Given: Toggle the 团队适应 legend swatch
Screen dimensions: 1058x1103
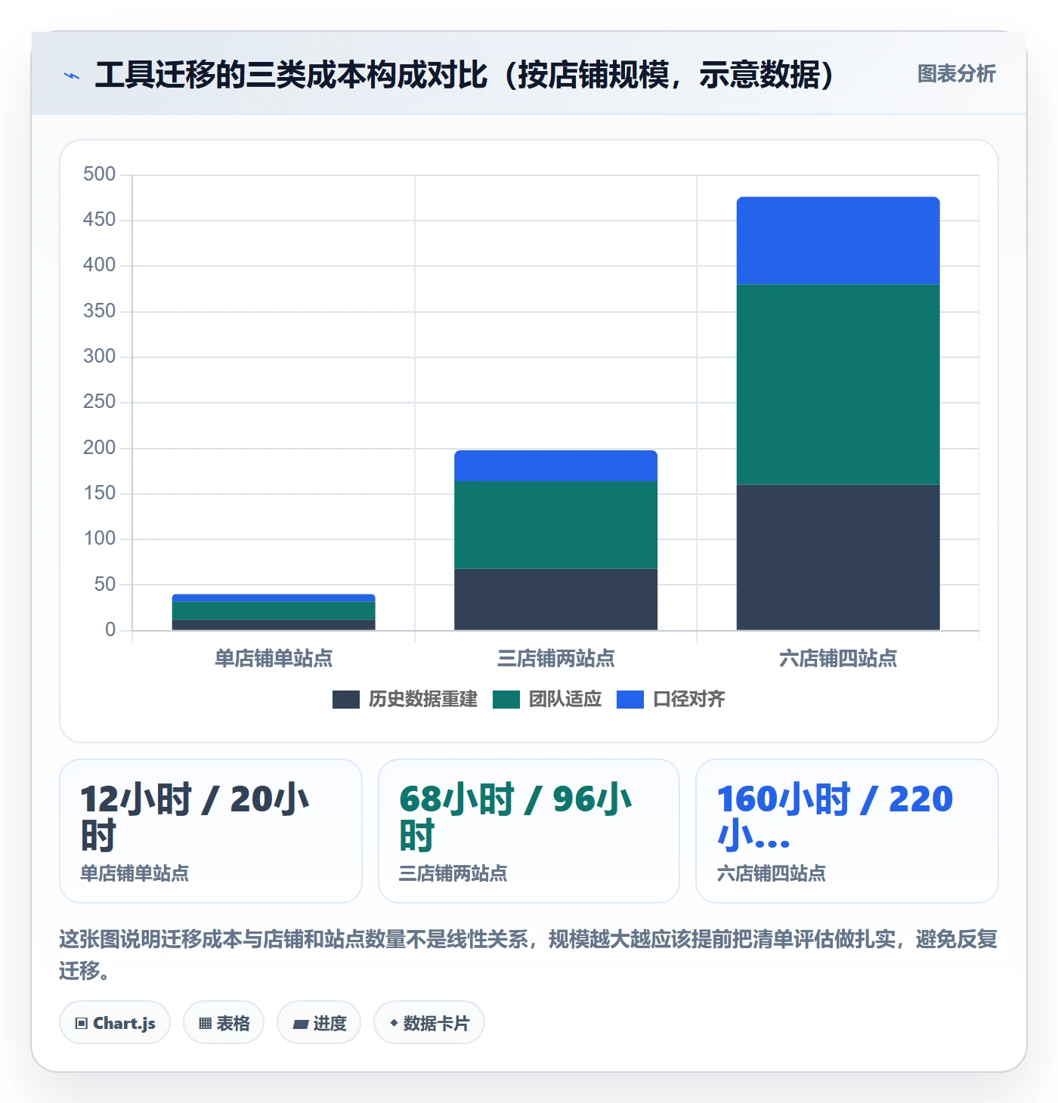Looking at the screenshot, I should [x=506, y=700].
